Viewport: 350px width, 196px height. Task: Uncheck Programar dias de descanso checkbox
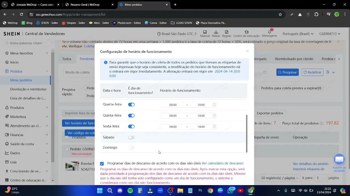[102, 164]
